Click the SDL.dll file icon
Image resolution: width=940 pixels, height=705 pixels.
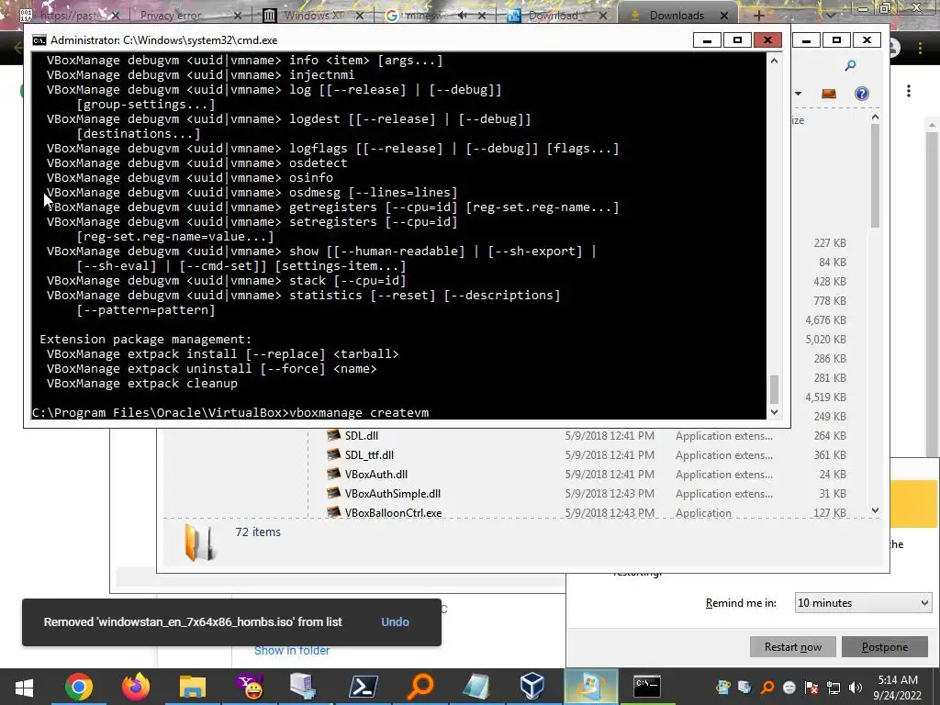coord(334,435)
